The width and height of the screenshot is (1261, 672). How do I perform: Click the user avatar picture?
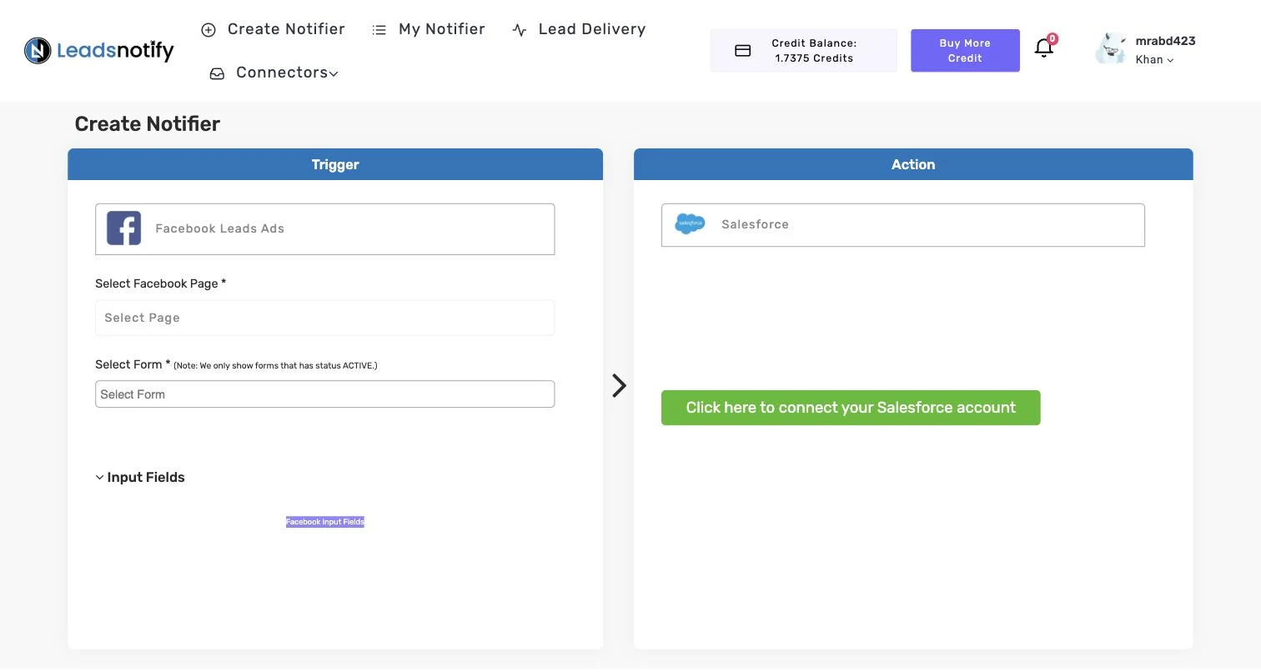[x=1111, y=49]
